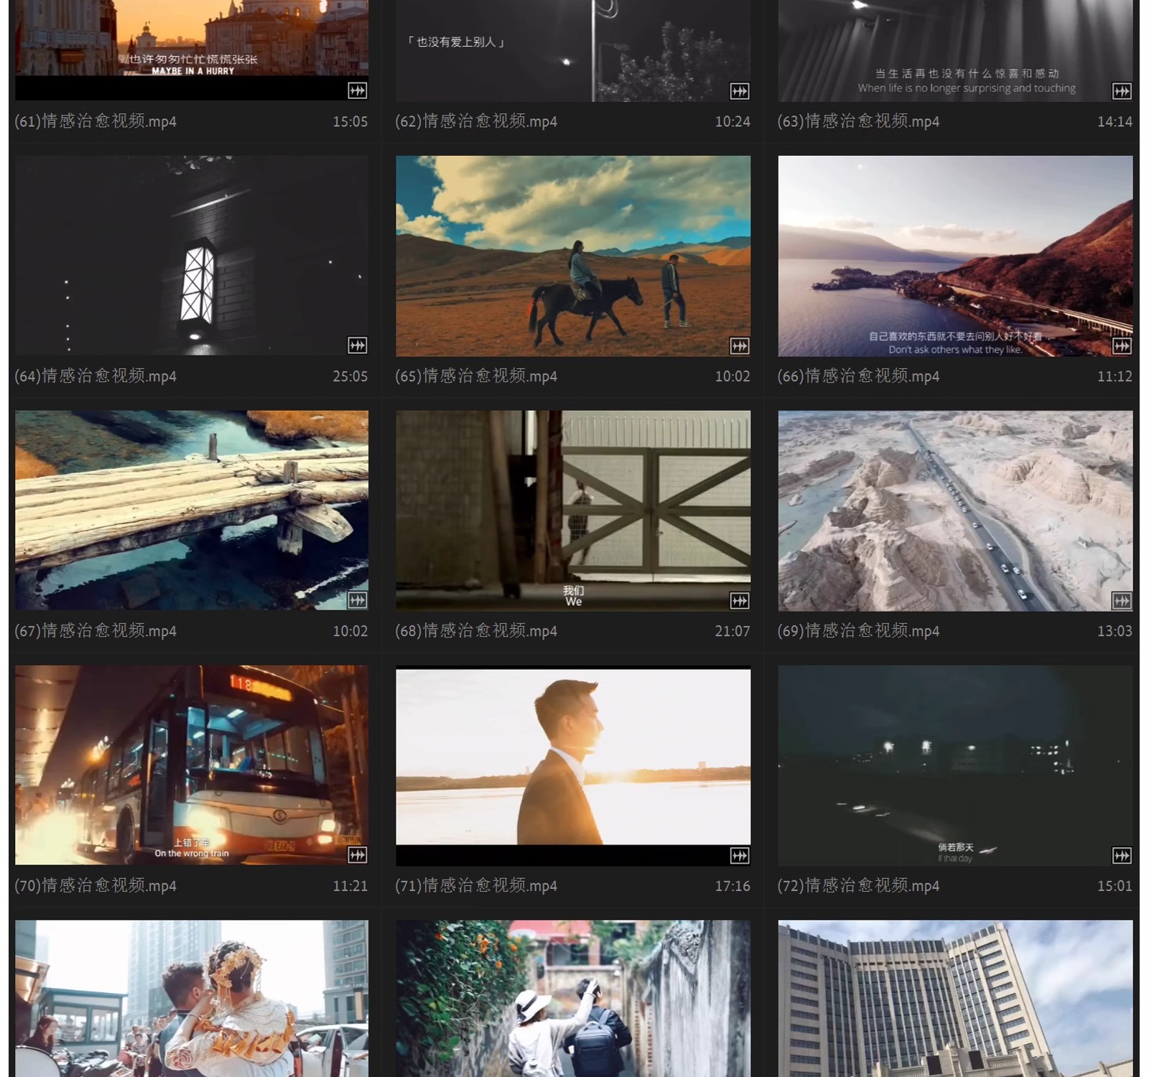Click the file name '(71)情感治愈视频.mp4'
This screenshot has height=1077, width=1149.
pos(476,886)
